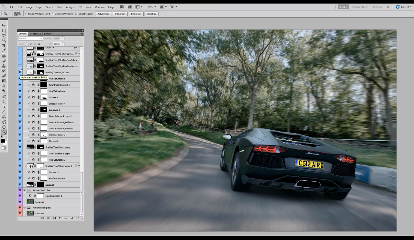
Task: Launch Adobe Bridge
Action: tap(122, 7)
